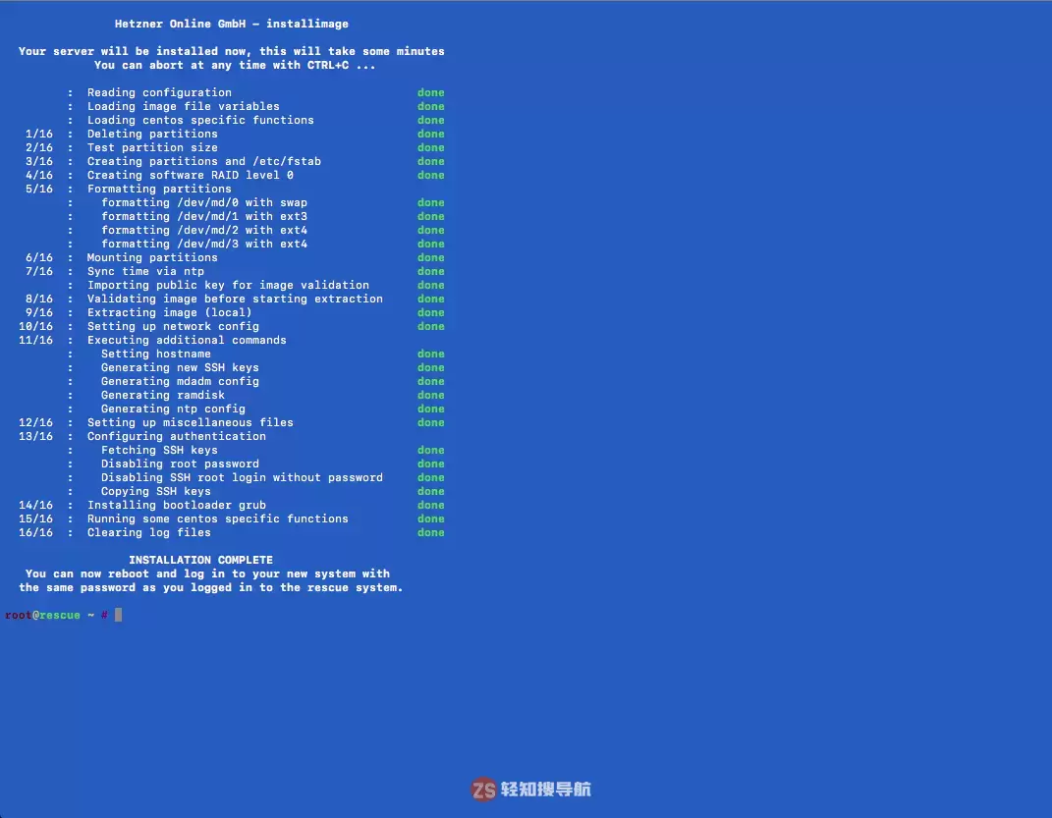Viewport: 1052px width, 818px height.
Task: Click the 'Creating software RAID level 0' text
Action: 190,175
